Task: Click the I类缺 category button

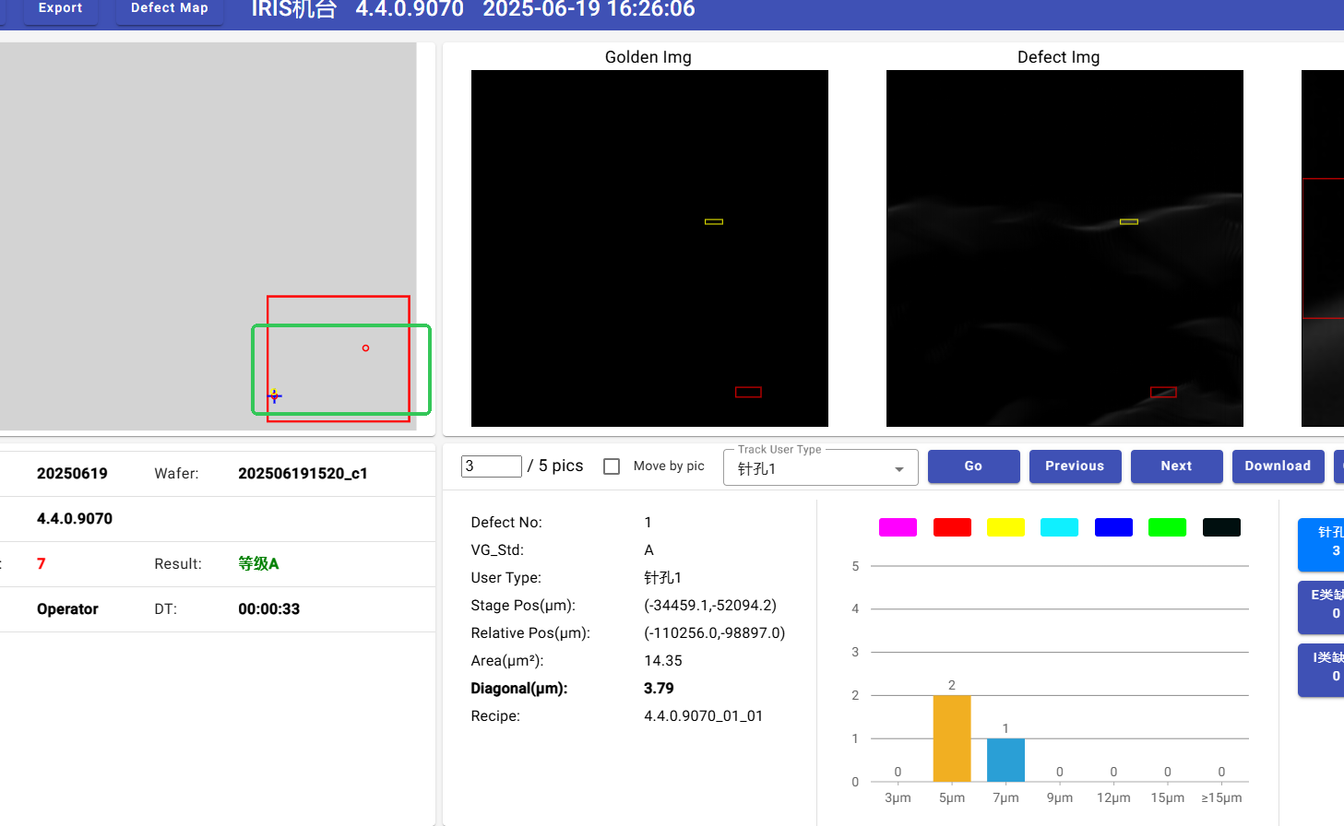Action: pyautogui.click(x=1322, y=669)
